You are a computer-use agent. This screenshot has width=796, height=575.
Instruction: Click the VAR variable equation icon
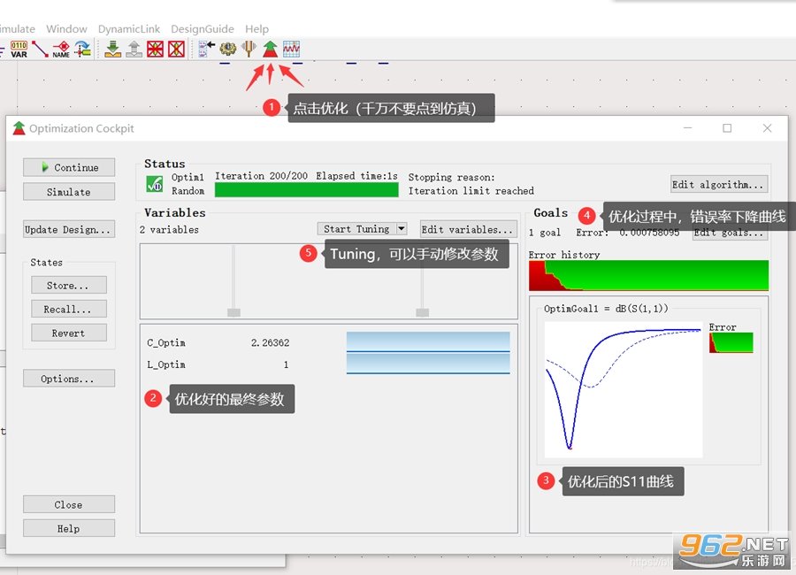click(x=19, y=50)
